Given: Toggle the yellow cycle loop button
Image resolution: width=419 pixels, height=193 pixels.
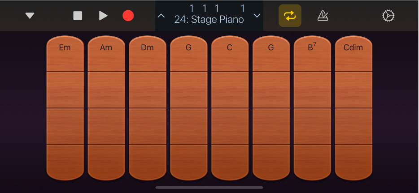Looking at the screenshot, I should (x=290, y=16).
